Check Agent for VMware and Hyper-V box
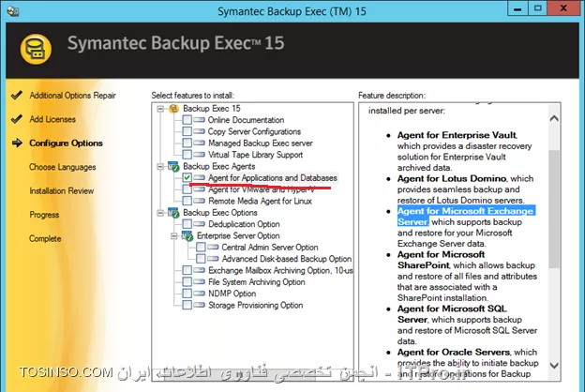Image resolution: width=585 pixels, height=392 pixels. tap(187, 189)
